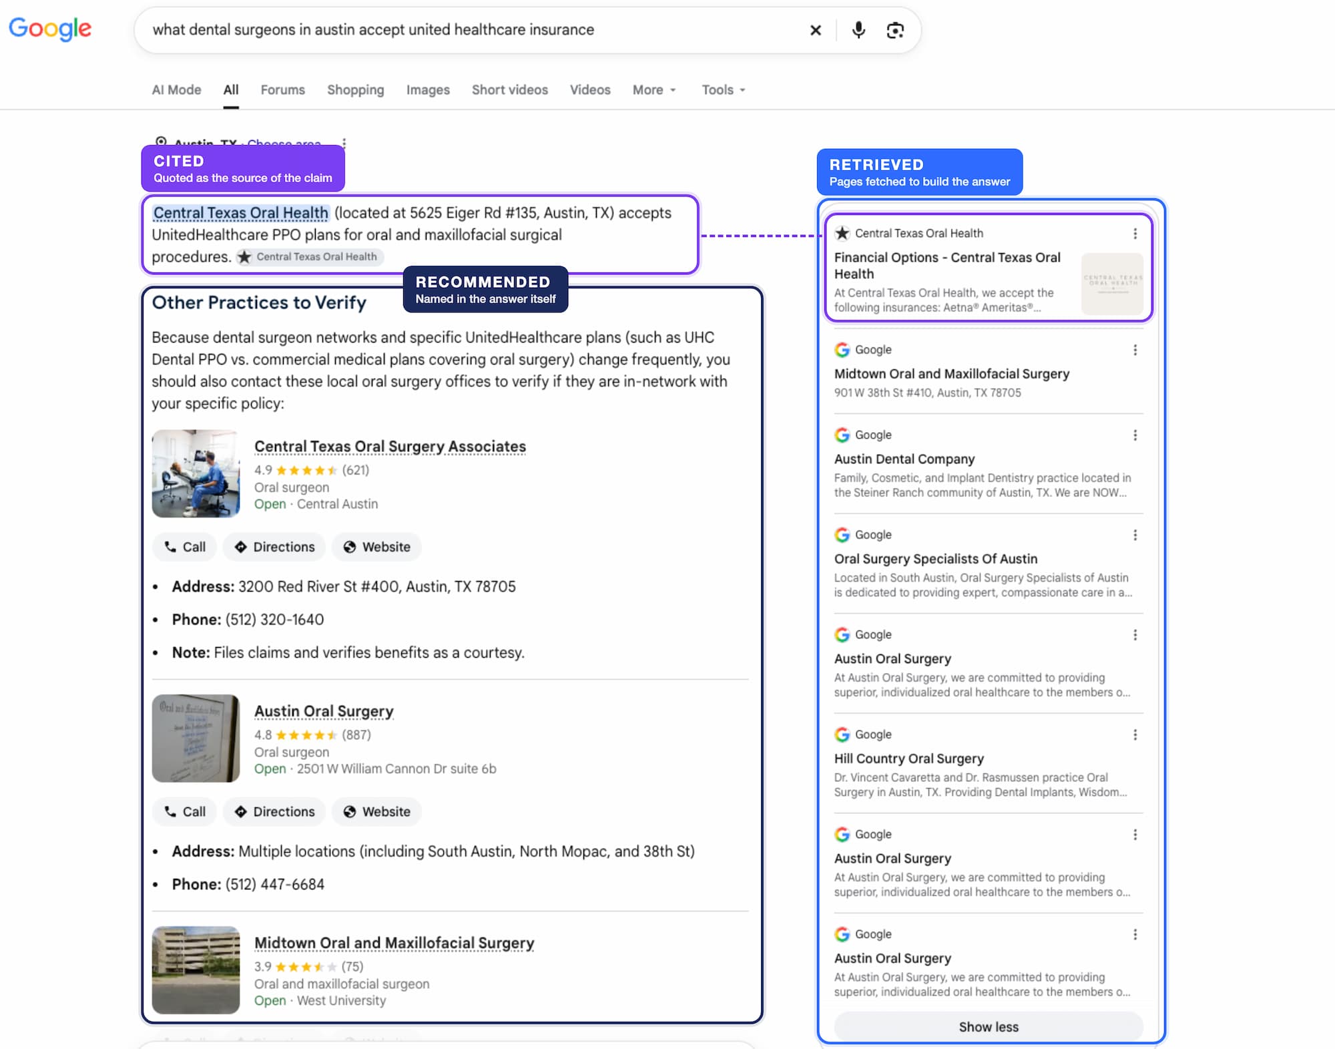
Task: Open the Short videos tab
Action: [x=509, y=89]
